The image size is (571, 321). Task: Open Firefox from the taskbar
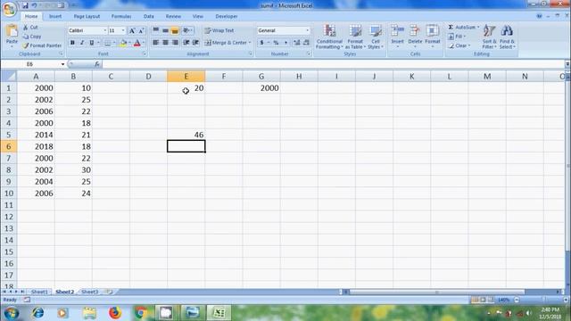pos(115,313)
